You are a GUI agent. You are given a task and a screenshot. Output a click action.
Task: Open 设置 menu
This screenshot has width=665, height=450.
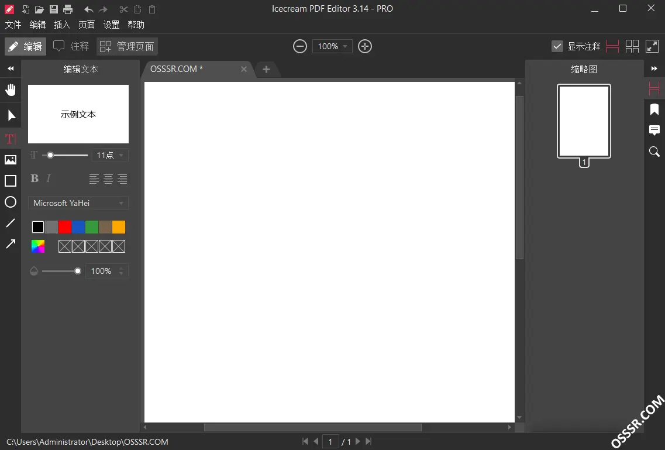(x=111, y=25)
